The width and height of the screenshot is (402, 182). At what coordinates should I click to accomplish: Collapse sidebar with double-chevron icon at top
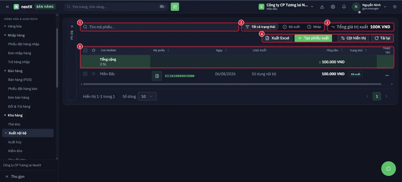pyautogui.click(x=8, y=7)
